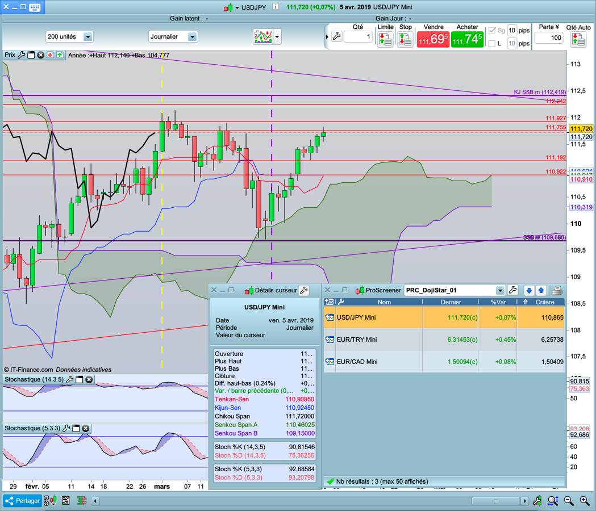596x511 pixels.
Task: Click the zoom out magnifier icon
Action: coord(569,501)
